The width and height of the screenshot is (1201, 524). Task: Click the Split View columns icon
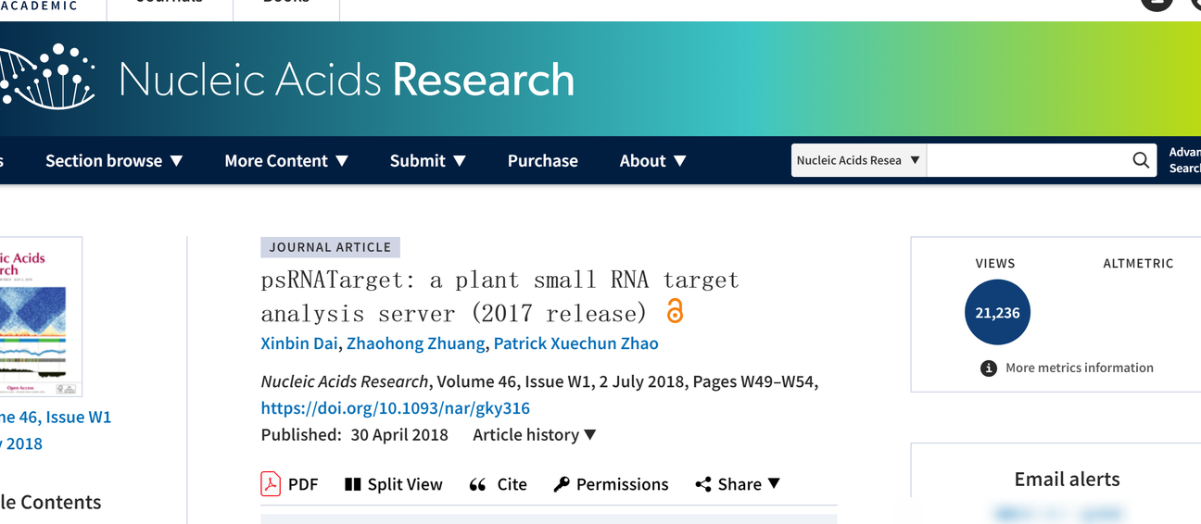(352, 484)
